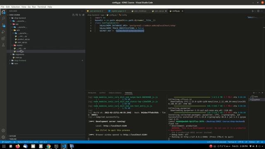Click the Config symbol in breadcrumb
Image resolution: width=265 pixels, height=149 pixels.
[x=123, y=15]
